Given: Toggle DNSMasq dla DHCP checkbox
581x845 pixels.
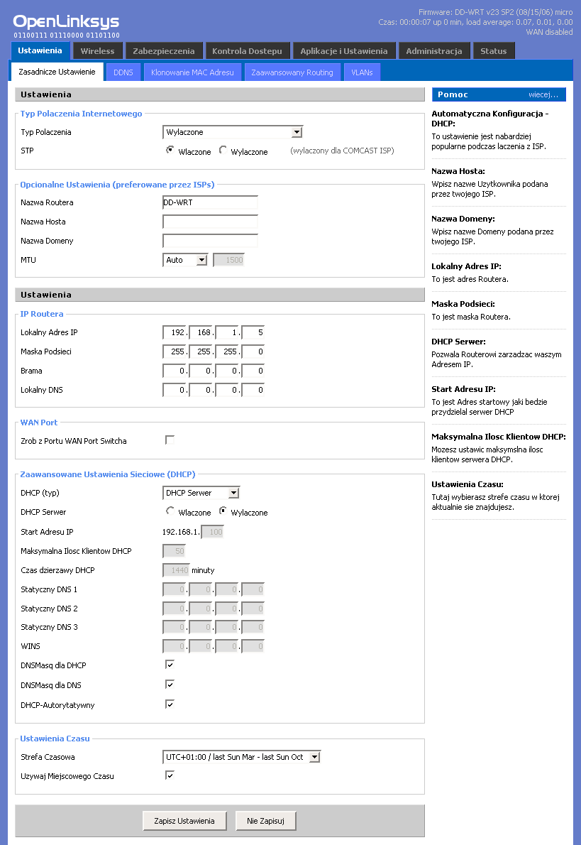Looking at the screenshot, I should click(170, 665).
